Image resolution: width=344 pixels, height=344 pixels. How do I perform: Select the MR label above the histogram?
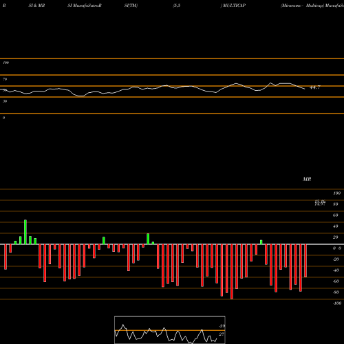(x=307, y=179)
